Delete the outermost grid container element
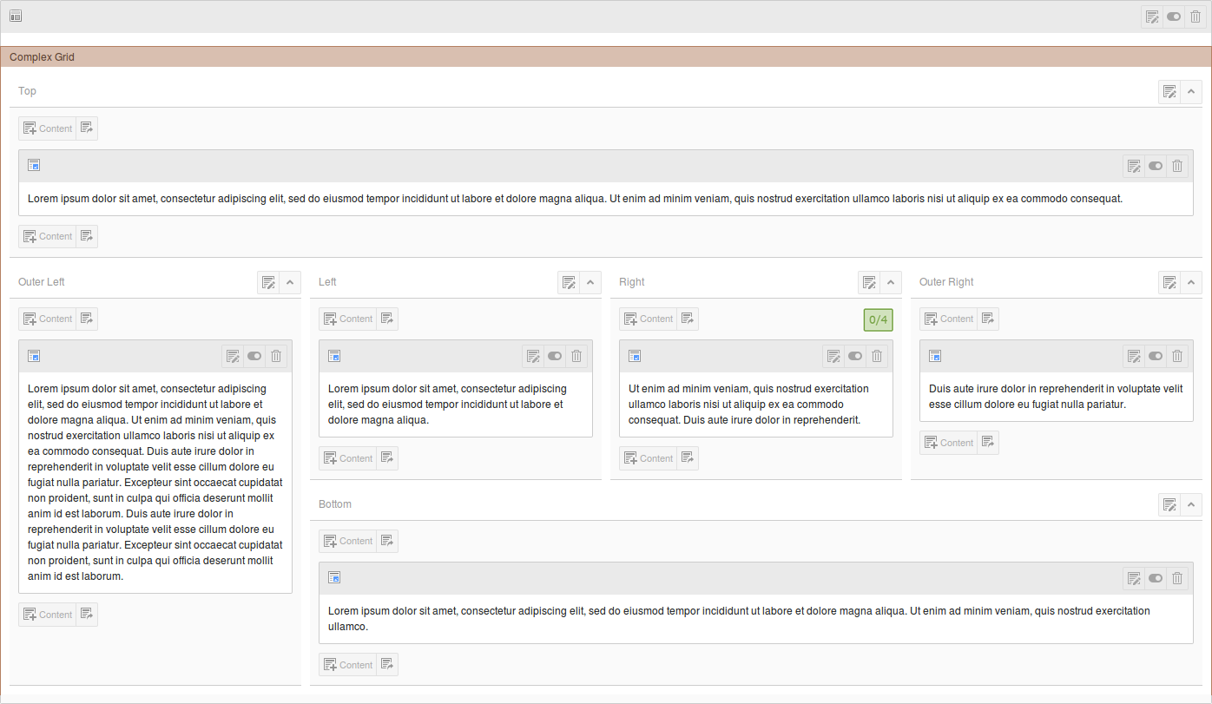This screenshot has height=704, width=1212. 1196,16
